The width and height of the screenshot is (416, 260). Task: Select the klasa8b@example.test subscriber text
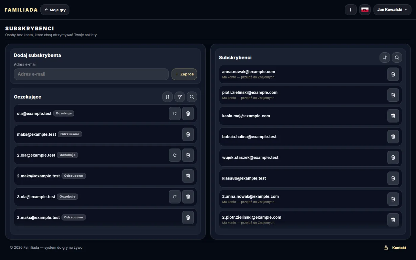pos(244,178)
